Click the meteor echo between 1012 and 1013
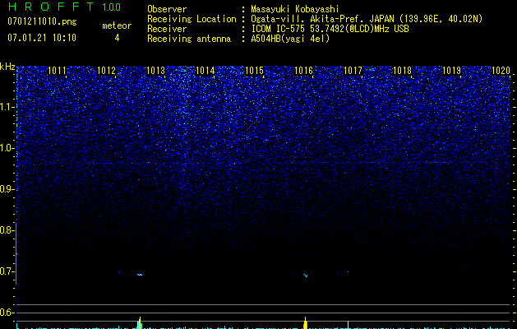 pyautogui.click(x=140, y=275)
